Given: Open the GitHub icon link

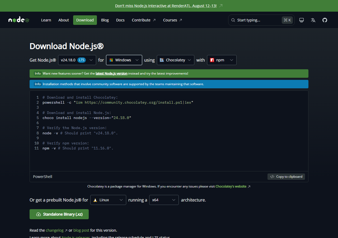Looking at the screenshot, I should click(325, 20).
